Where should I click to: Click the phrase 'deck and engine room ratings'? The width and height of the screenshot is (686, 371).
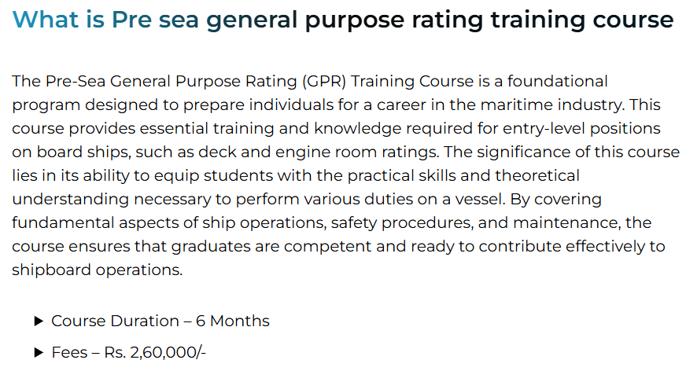click(x=331, y=152)
